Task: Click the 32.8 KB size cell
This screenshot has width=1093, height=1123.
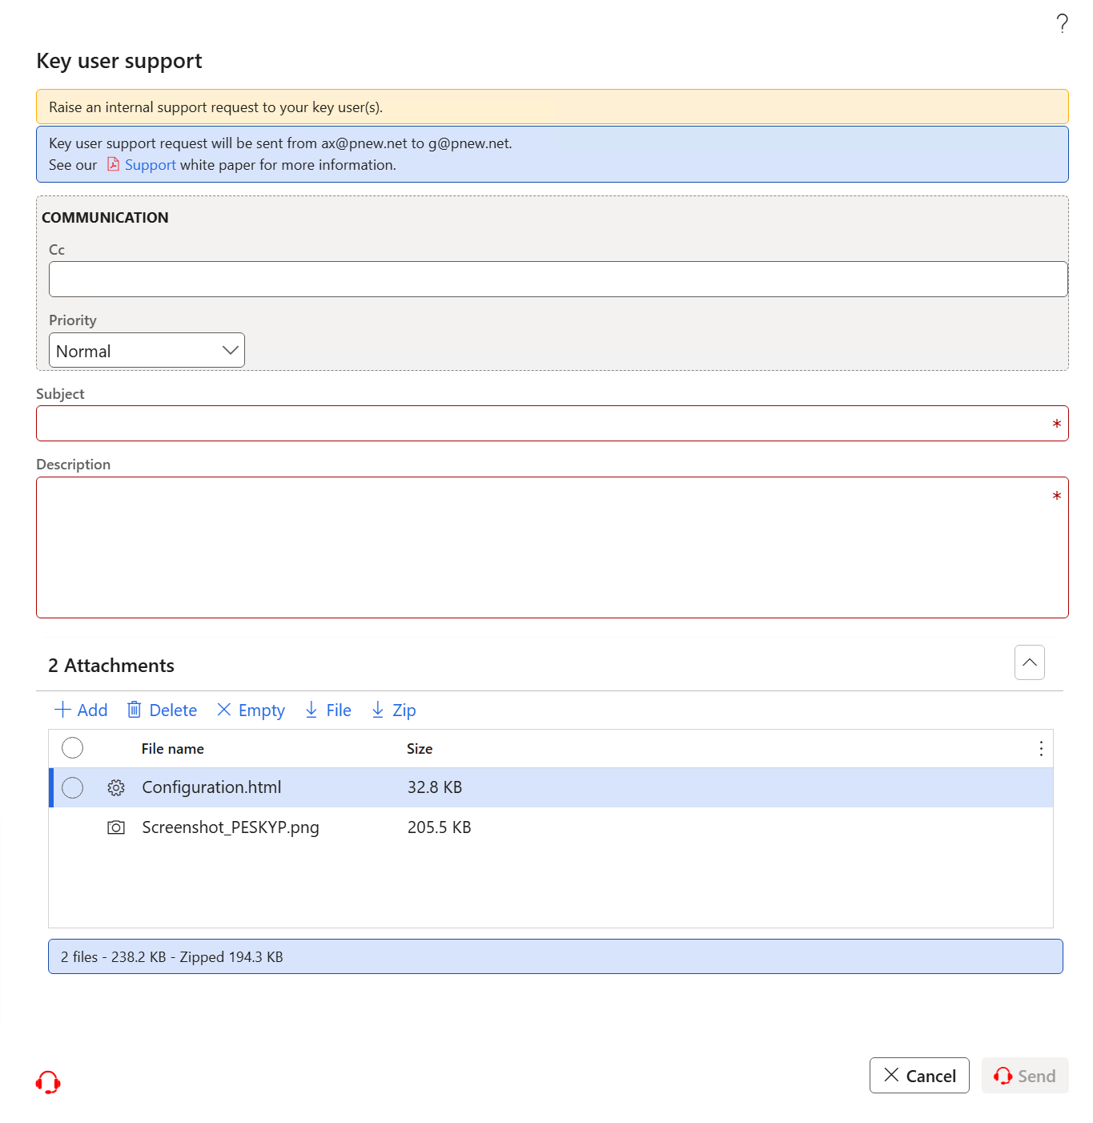Action: click(x=435, y=787)
